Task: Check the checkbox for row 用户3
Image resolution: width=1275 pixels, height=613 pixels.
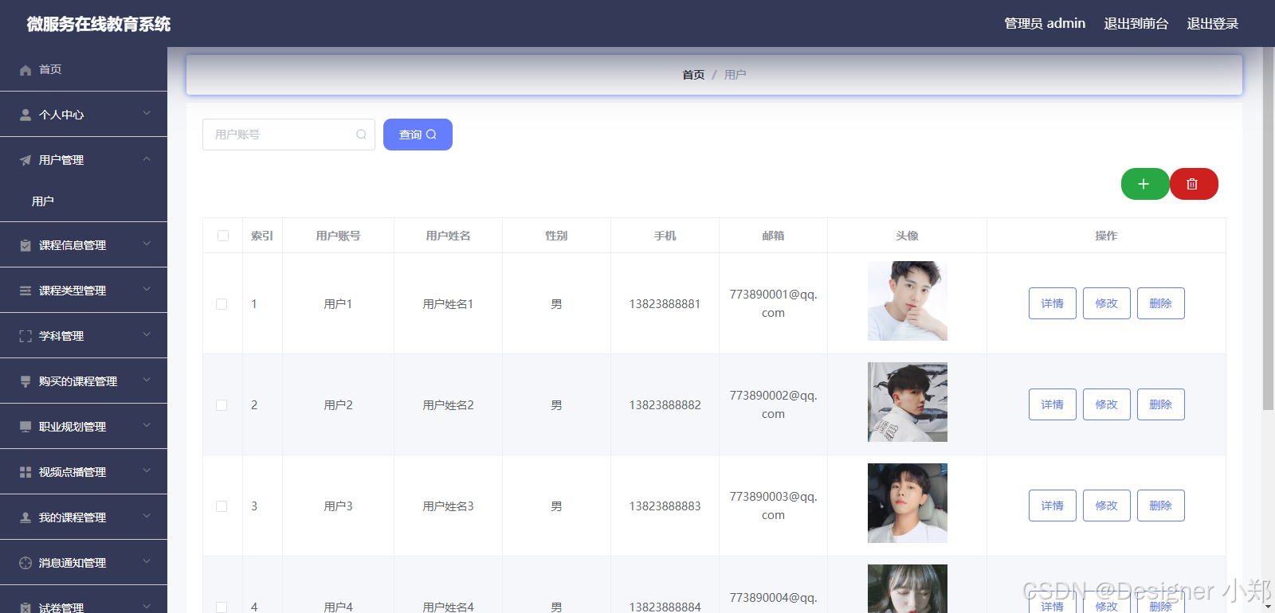Action: click(222, 506)
